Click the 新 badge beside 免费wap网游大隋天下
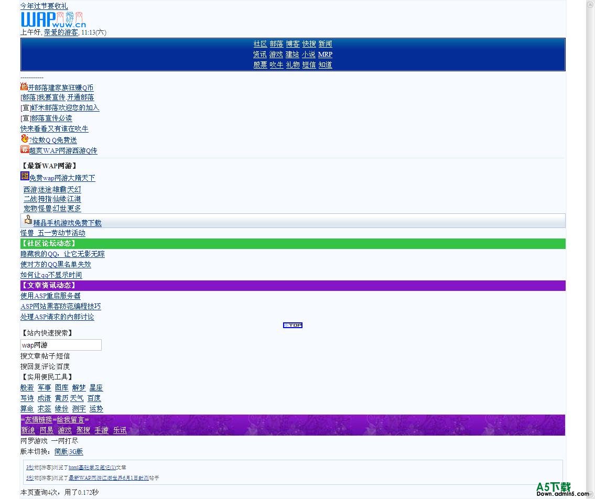The width and height of the screenshot is (595, 499). point(25,176)
